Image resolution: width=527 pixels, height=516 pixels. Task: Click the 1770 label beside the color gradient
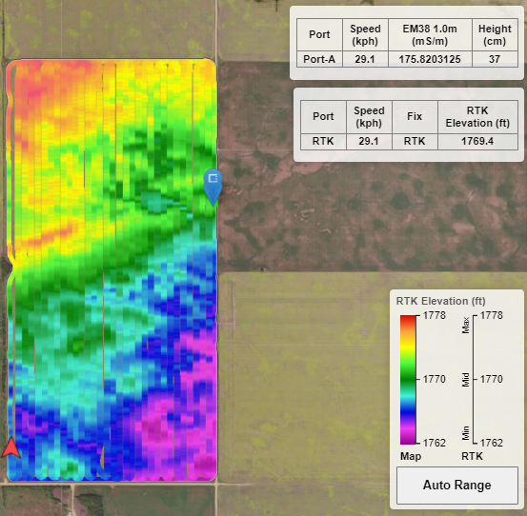click(434, 379)
